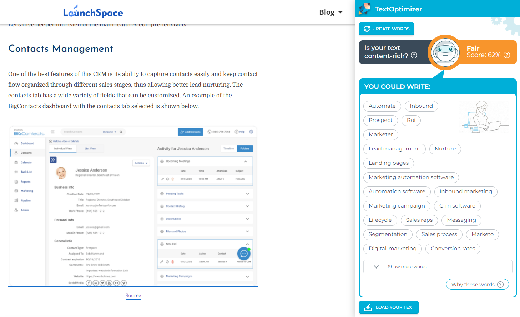
Task: Click the help icon next to Score 62%
Action: click(x=507, y=55)
